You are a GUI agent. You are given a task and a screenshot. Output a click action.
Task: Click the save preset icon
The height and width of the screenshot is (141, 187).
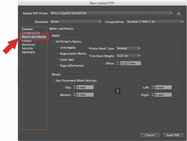[x=178, y=13]
